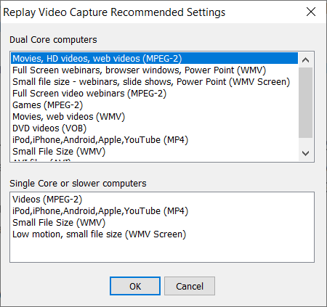
Task: Select iPod,iPhone,Android (MP4) in Dual Core list
Action: 154,140
